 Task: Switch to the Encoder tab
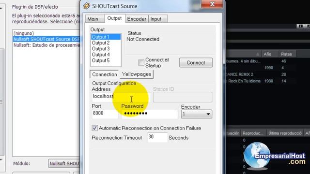point(137,19)
